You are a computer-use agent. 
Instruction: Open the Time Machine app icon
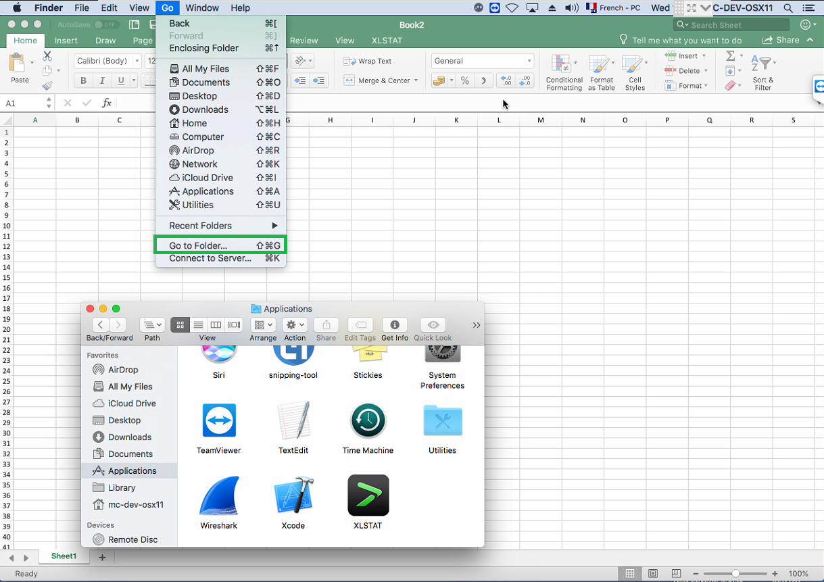(x=368, y=420)
